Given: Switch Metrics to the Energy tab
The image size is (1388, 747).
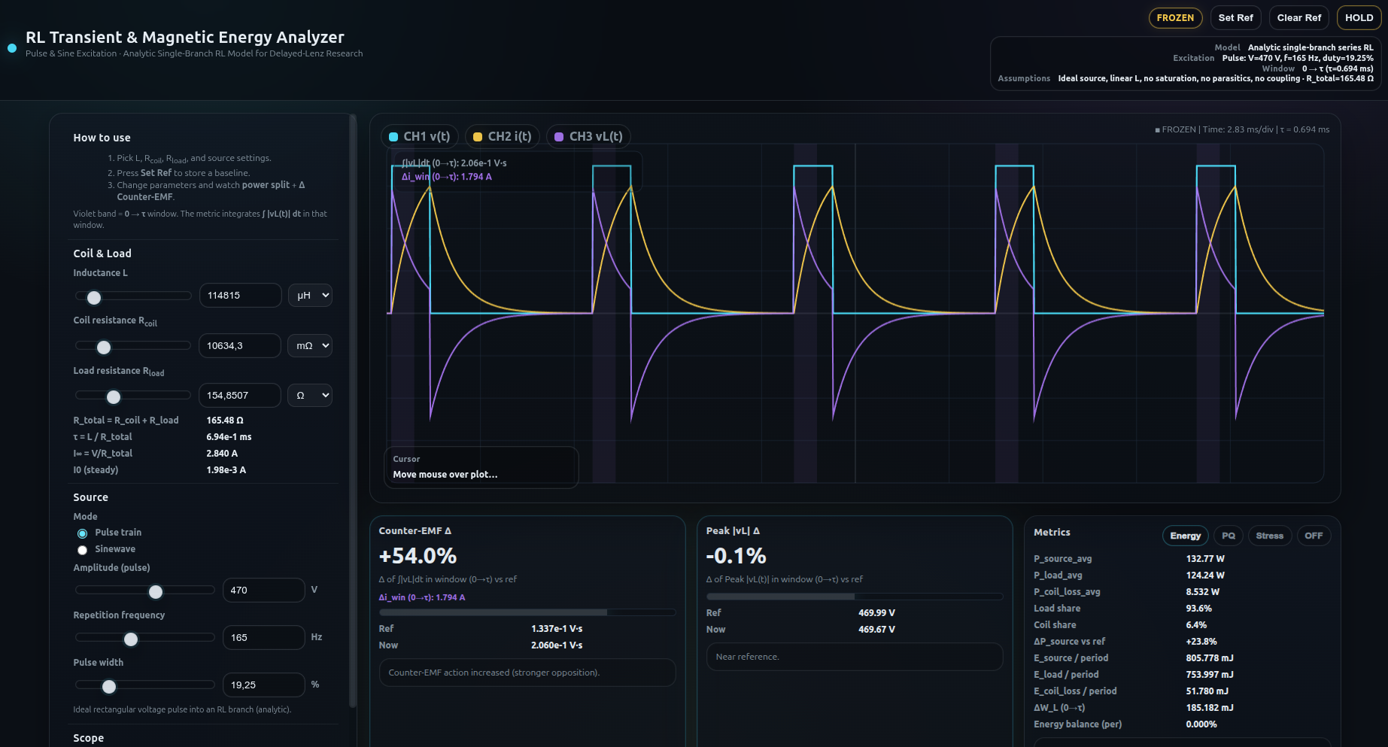Looking at the screenshot, I should tap(1185, 536).
